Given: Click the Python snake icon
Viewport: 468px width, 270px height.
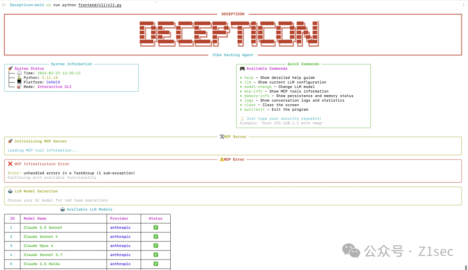Looking at the screenshot, I should coord(19,77).
